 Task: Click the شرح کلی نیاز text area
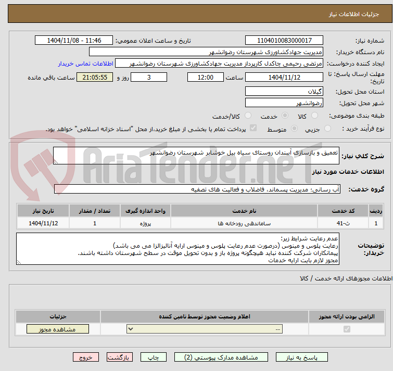pyautogui.click(x=196, y=156)
